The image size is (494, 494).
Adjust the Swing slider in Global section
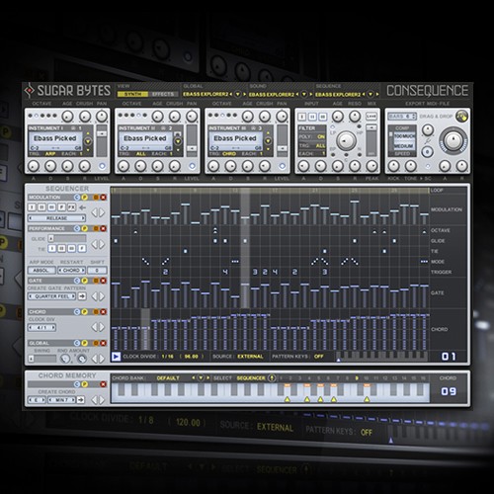point(42,359)
